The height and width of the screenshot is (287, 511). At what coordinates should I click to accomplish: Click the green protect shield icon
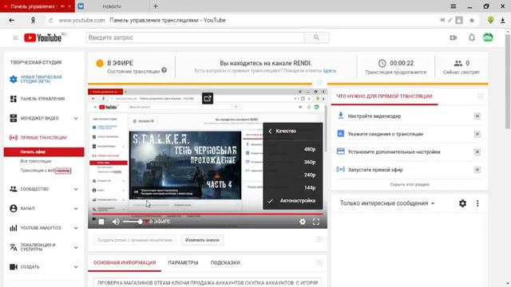click(490, 20)
